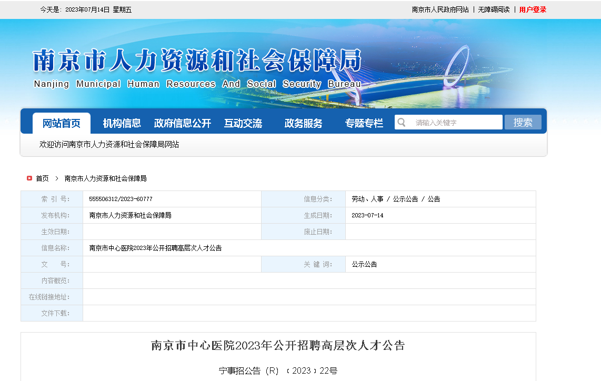Viewport: 601px width, 381px height.
Task: Click the announcement title heading
Action: tap(278, 346)
